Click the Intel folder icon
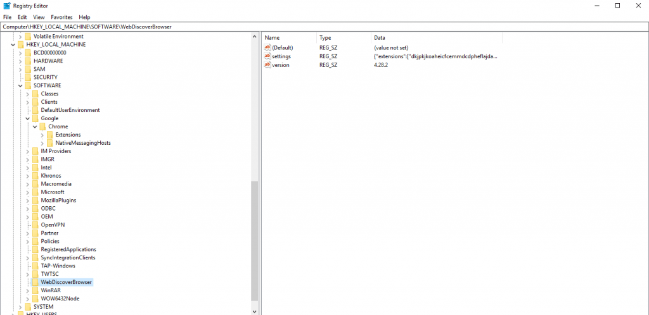This screenshot has width=649, height=315. [35, 167]
